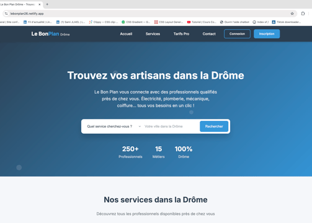The width and height of the screenshot is (312, 223).
Task: Expand the 'Quel service cherchez-vous ?' dropdown
Action: 114,126
